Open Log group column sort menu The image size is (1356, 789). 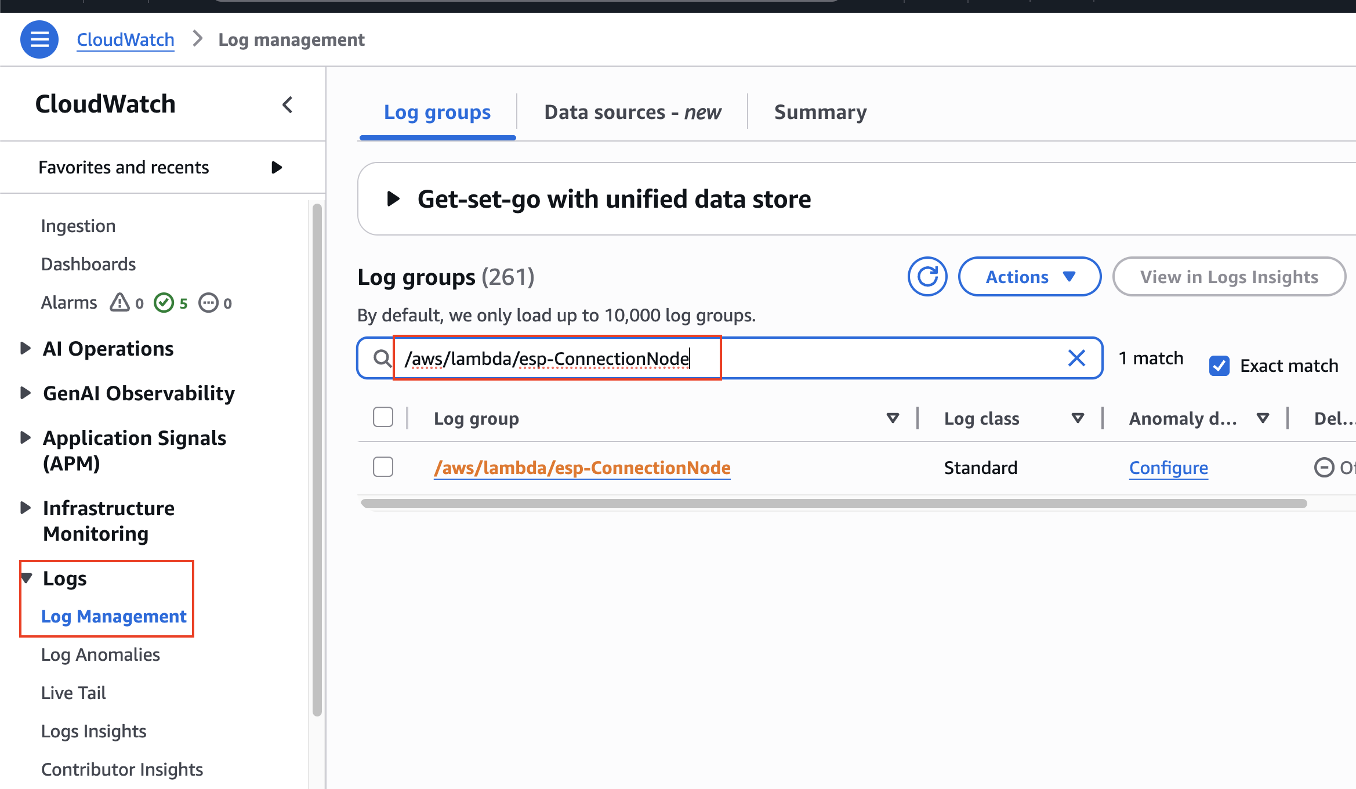coord(893,418)
